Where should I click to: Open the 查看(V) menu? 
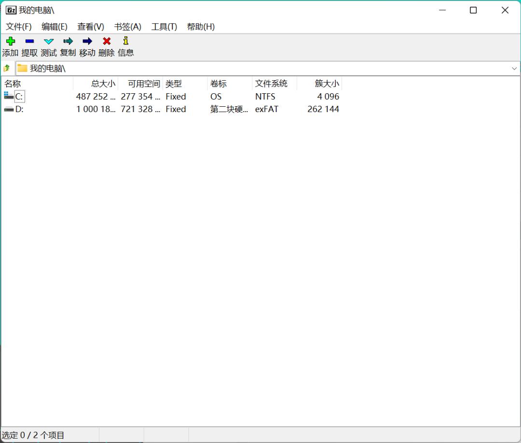(x=91, y=27)
